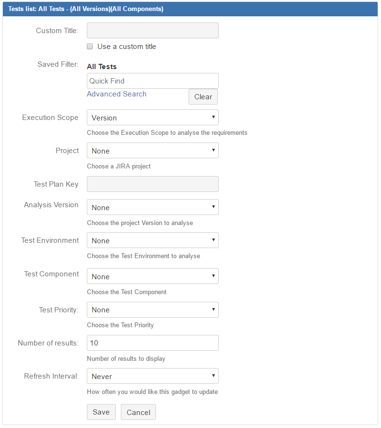381x428 pixels.
Task: Open the Test Component dropdown
Action: point(153,276)
